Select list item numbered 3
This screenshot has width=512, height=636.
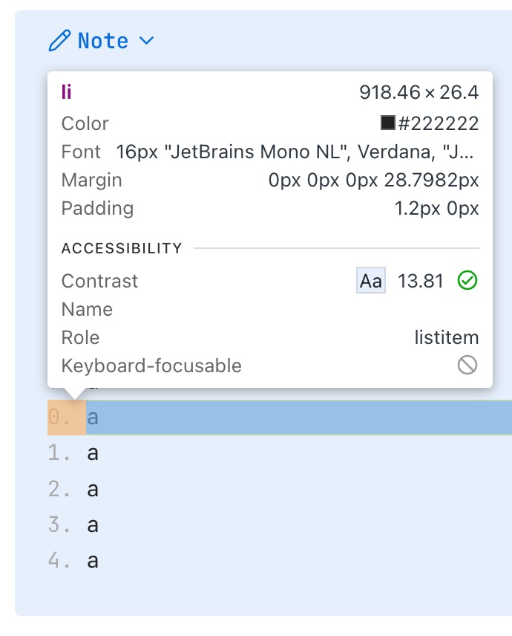93,525
